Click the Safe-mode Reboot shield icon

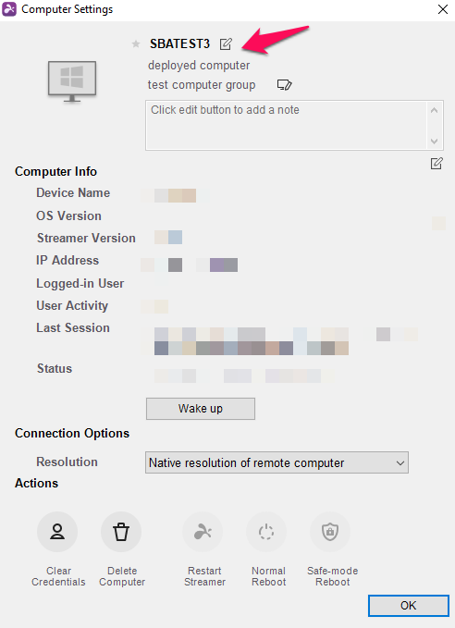(x=330, y=532)
